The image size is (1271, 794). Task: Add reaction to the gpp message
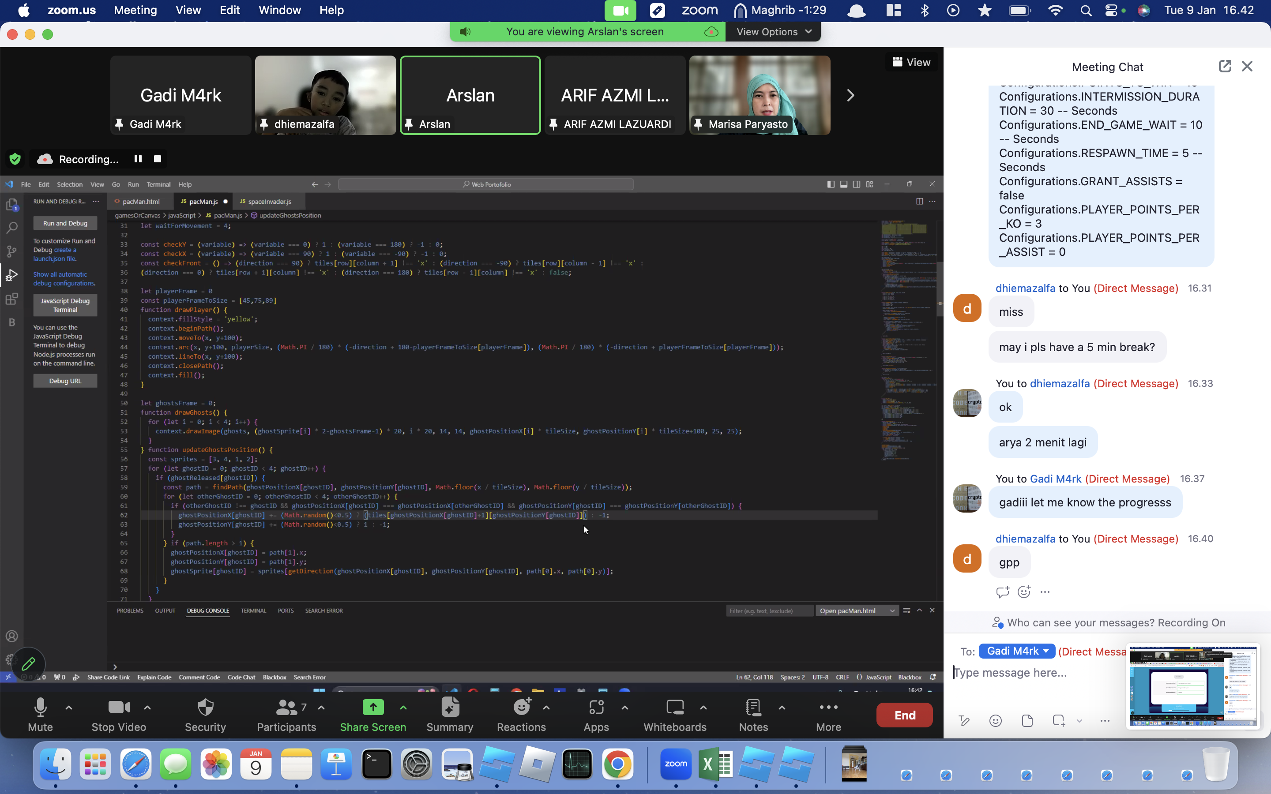(1023, 592)
